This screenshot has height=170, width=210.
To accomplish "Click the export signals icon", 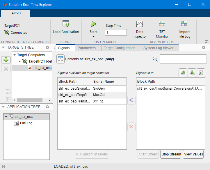I will [183, 73].
